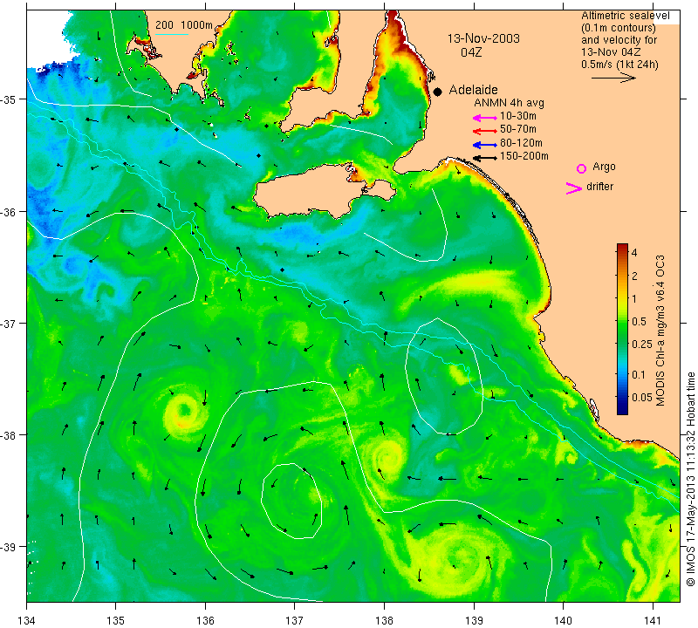The width and height of the screenshot is (698, 628).
Task: Click the 10-30m depth label
Action: (x=518, y=116)
